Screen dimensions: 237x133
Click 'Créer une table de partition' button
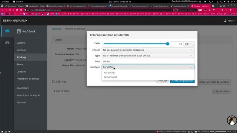coord(214,82)
